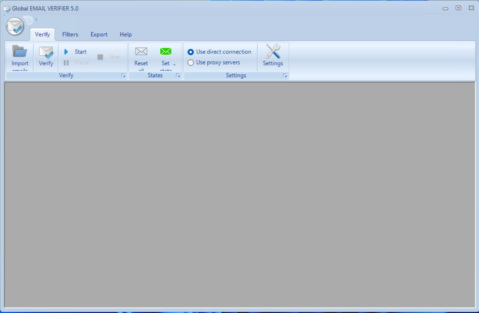Click the Pause icon in Verify group
The width and height of the screenshot is (479, 313).
point(66,63)
